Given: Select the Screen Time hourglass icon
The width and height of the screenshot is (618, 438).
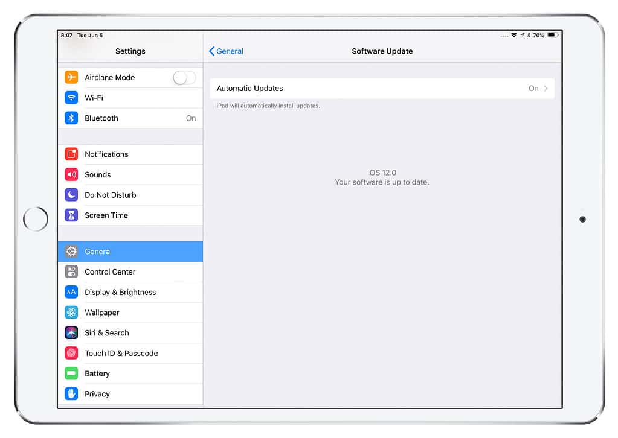Looking at the screenshot, I should (x=71, y=215).
